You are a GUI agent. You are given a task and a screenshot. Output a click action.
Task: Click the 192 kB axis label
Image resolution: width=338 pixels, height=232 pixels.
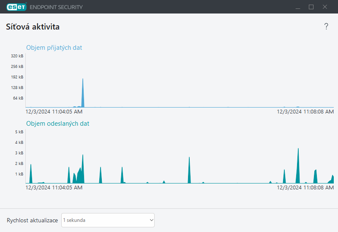tap(17, 77)
